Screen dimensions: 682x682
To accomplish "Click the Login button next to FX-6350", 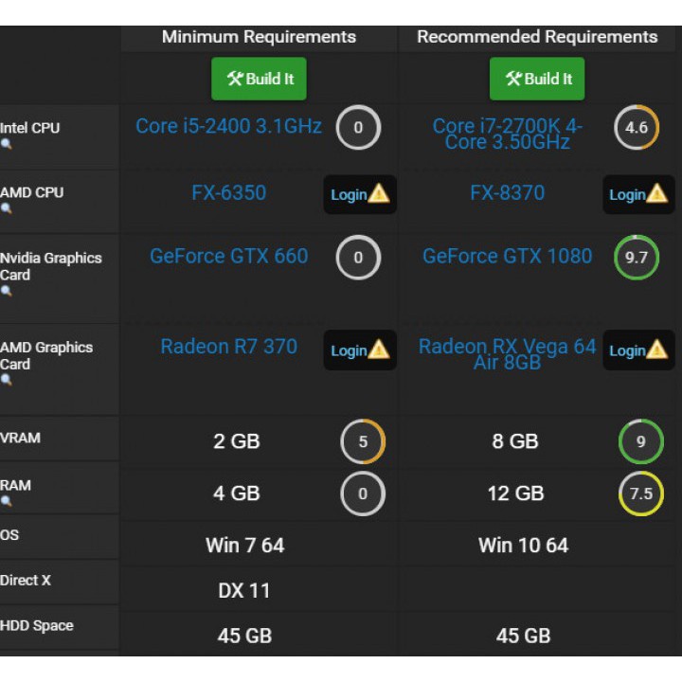I will (x=360, y=194).
